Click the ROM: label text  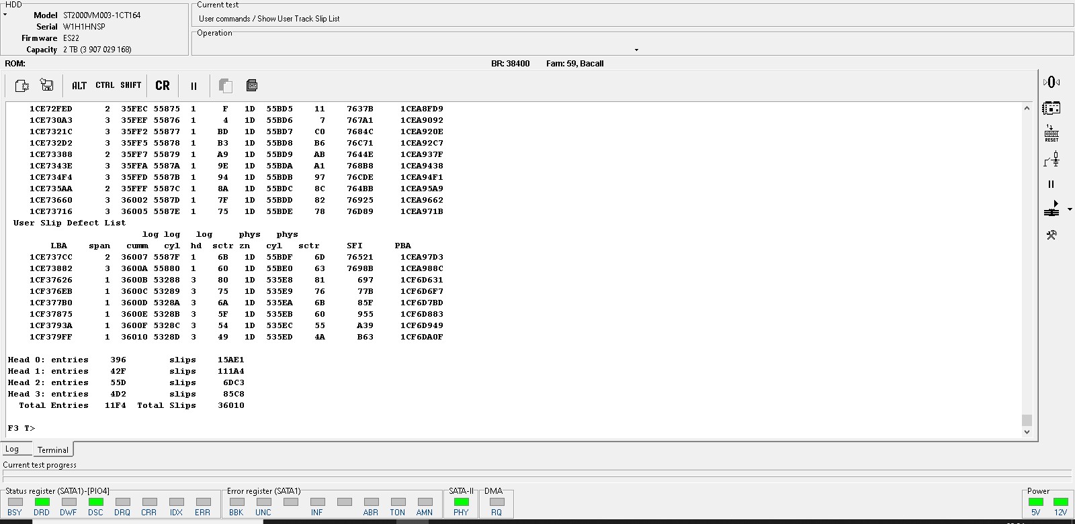[x=15, y=64]
